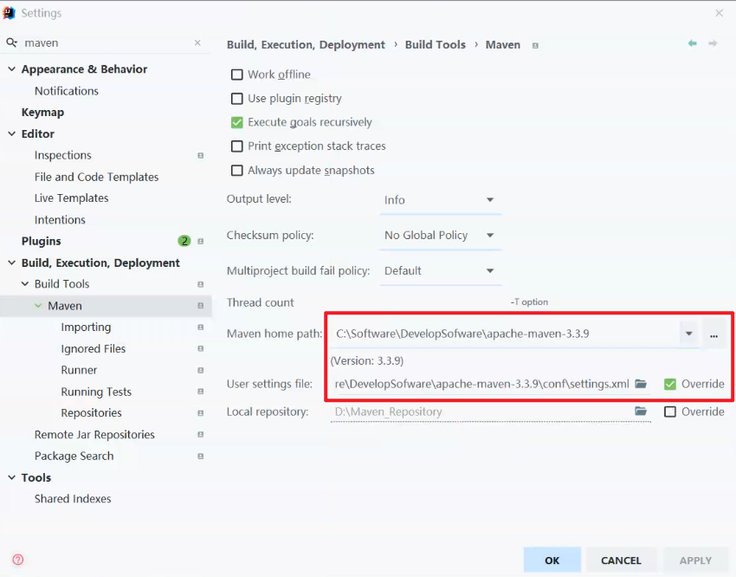Open Keymap settings page
Viewport: 736px width, 577px height.
coord(42,113)
